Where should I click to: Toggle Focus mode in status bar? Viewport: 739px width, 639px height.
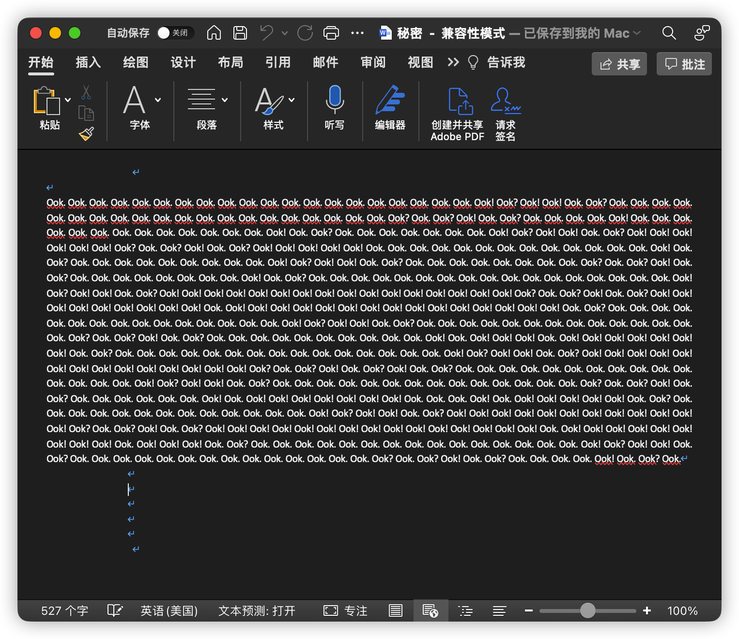[x=345, y=611]
